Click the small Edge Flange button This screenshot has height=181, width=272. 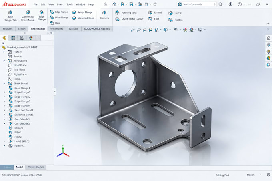59,12
